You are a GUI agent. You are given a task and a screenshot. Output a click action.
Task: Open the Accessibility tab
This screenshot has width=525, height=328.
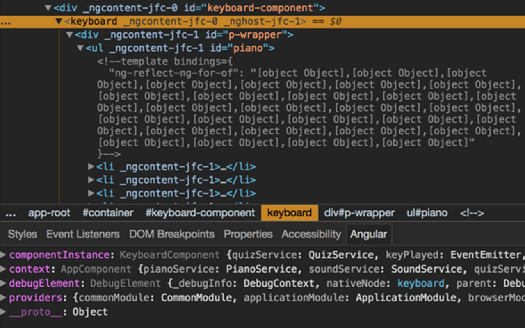311,234
